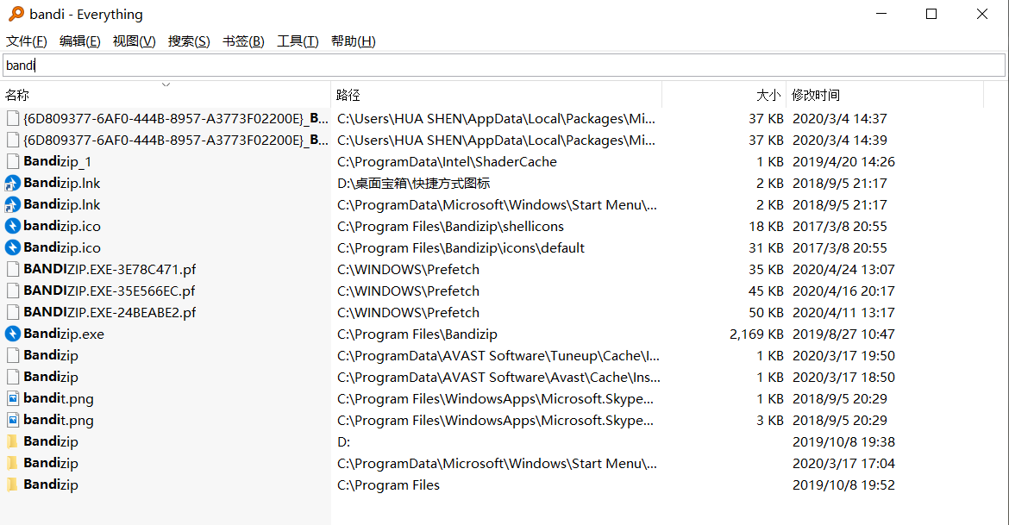The image size is (1009, 525).
Task: Click image icon of 1 KB bandit.png
Action: 13,398
